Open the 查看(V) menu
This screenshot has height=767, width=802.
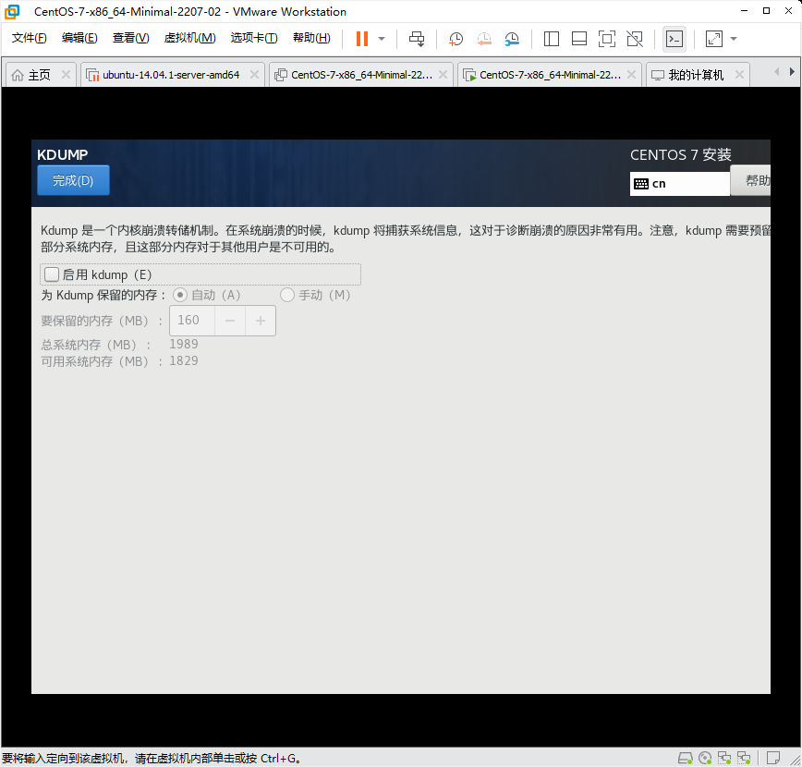click(x=131, y=38)
